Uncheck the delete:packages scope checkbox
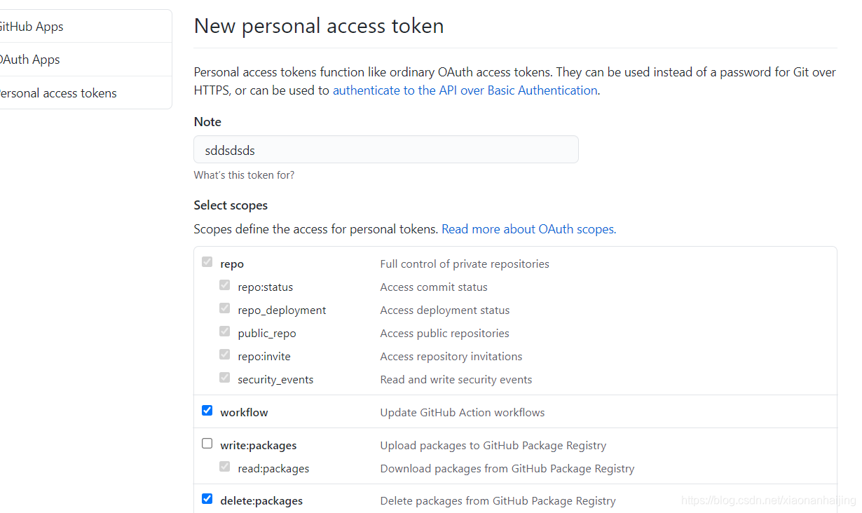This screenshot has width=862, height=513. 207,499
